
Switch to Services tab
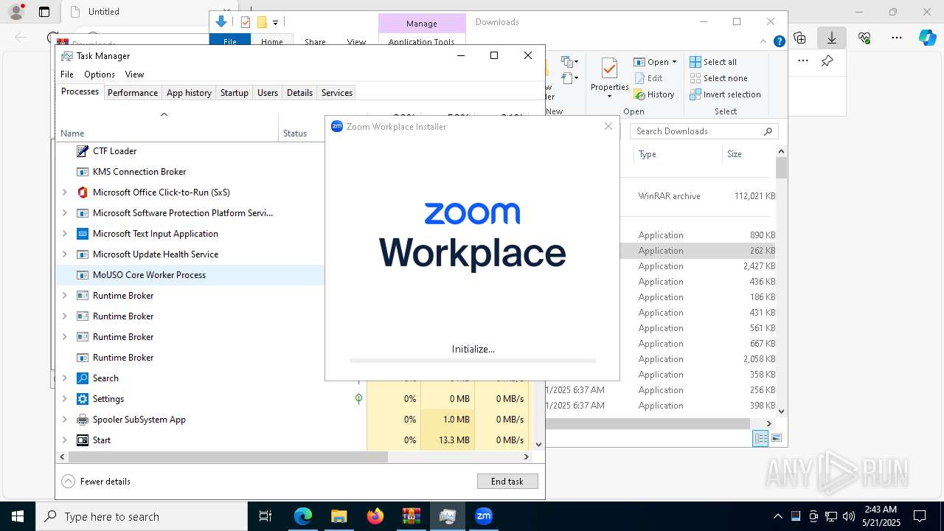[337, 92]
